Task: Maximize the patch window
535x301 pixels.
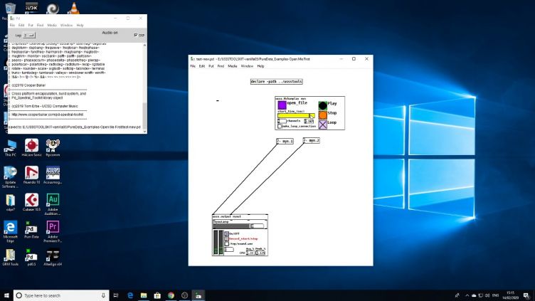Action: [354, 59]
